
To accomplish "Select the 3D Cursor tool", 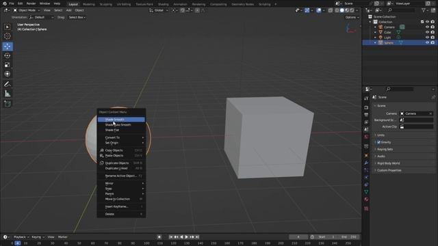I will (x=8, y=36).
